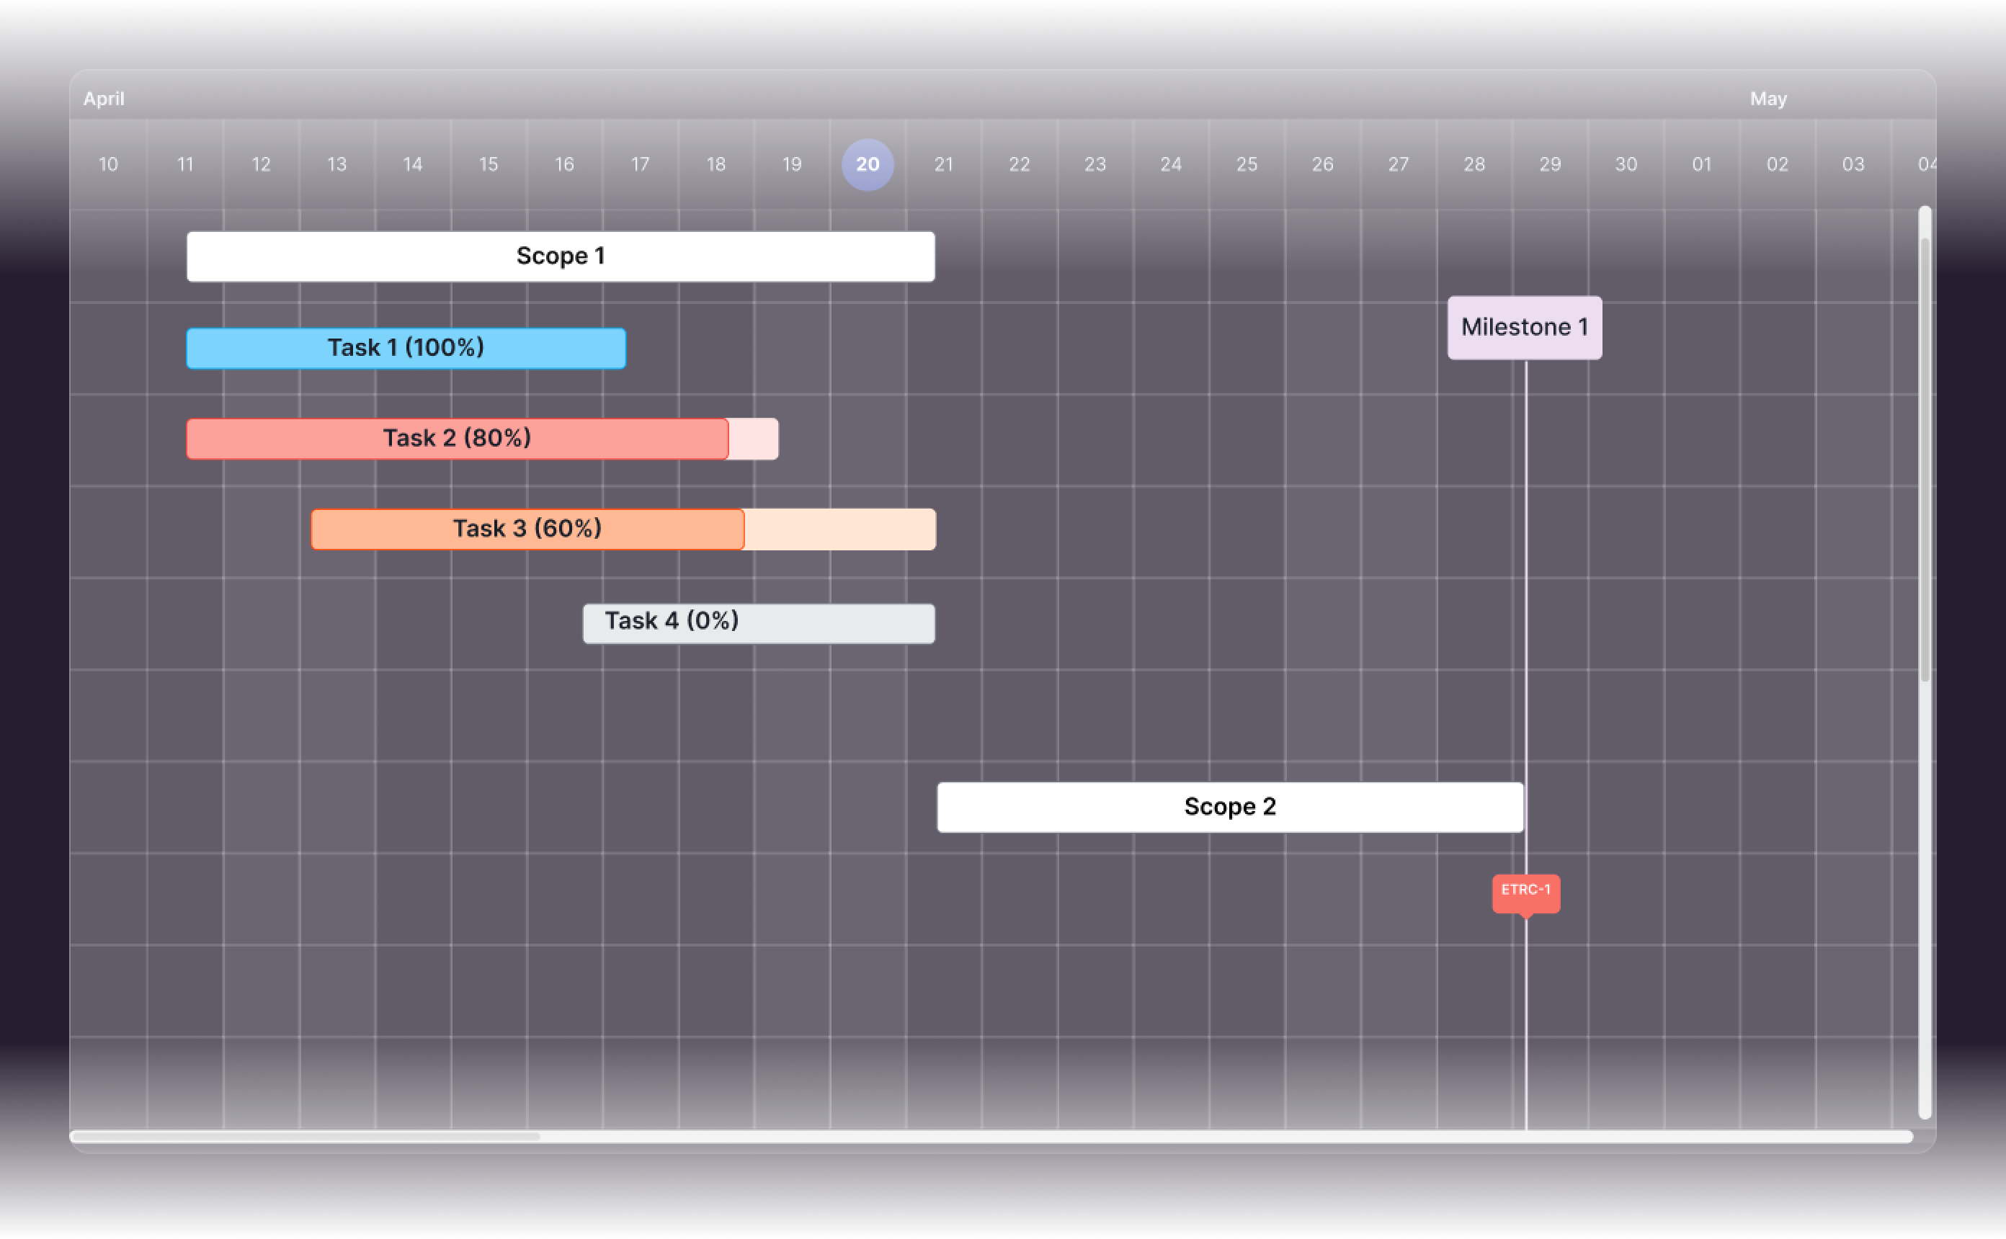Select date 16 in timeline header
The image size is (2006, 1239).
coord(565,165)
